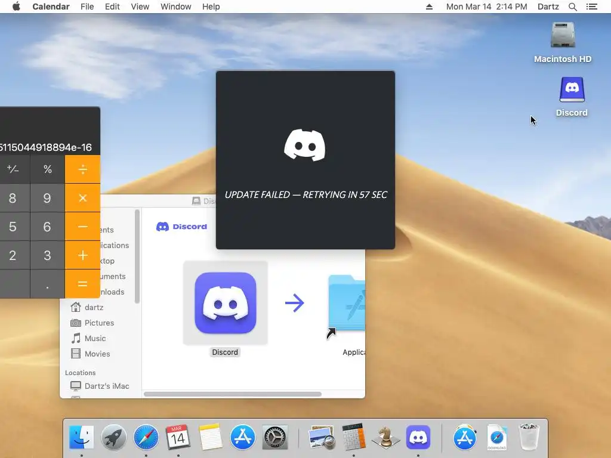The width and height of the screenshot is (611, 458).
Task: Open the Window menu
Action: (176, 7)
